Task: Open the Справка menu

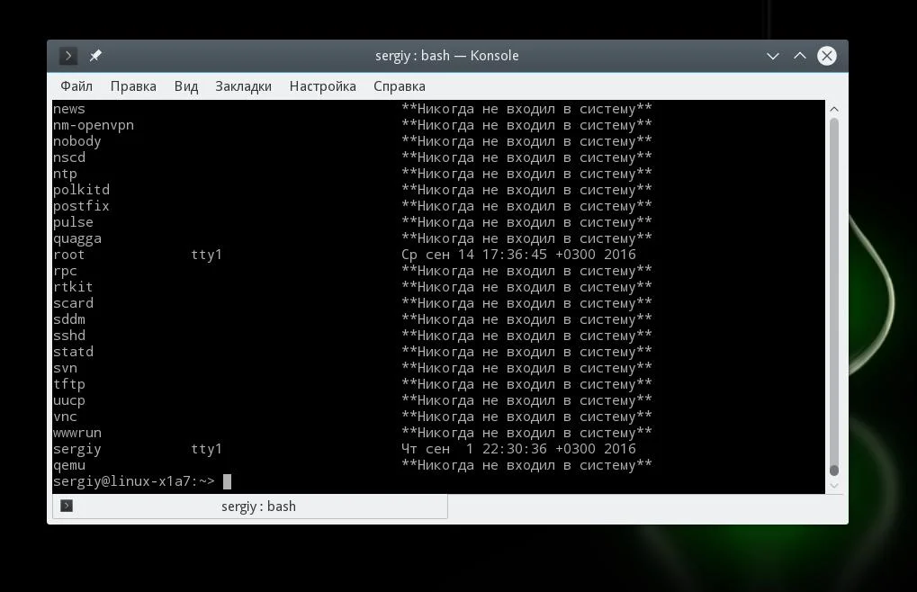Action: (x=400, y=85)
